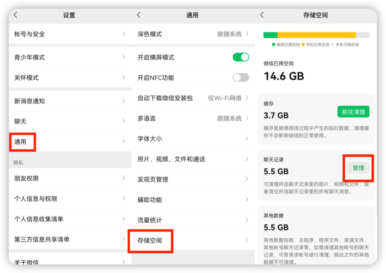Click green 微信已用空间 legend square

(273, 45)
